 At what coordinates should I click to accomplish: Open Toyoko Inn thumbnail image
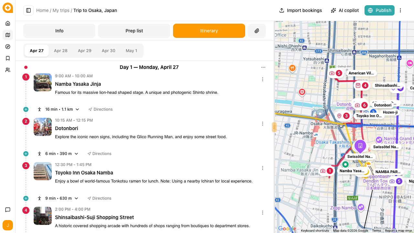click(x=43, y=171)
